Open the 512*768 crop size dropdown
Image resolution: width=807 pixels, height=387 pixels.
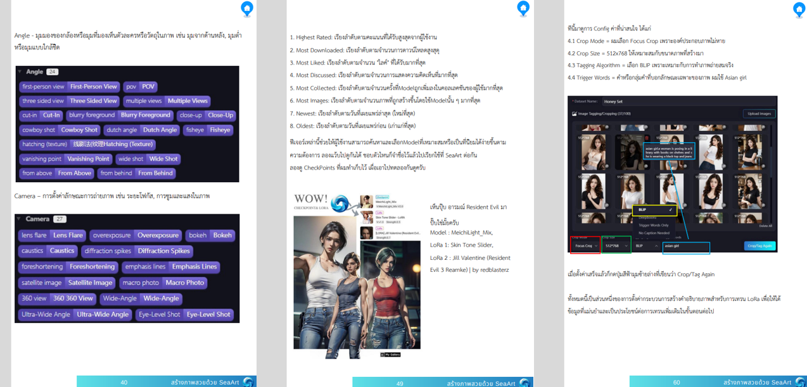(x=616, y=245)
